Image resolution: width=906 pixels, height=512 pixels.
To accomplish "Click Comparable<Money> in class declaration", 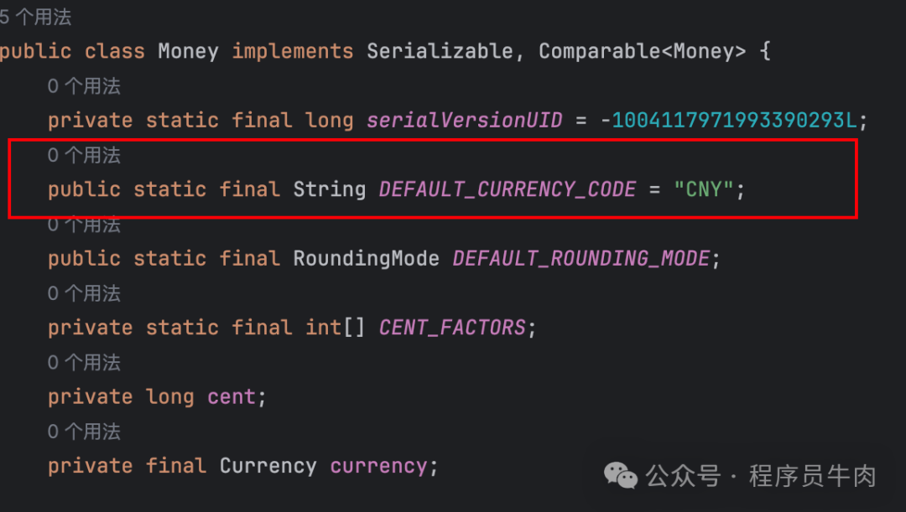I will pos(642,51).
